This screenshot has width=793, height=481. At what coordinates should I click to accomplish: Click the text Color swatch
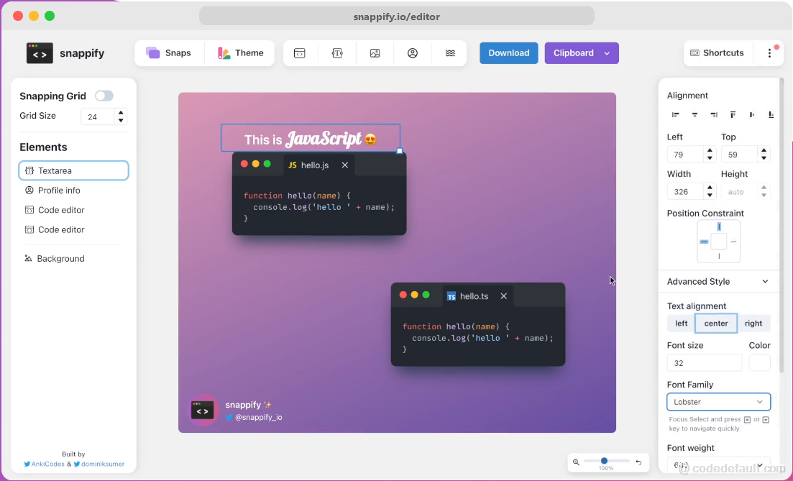(x=759, y=362)
